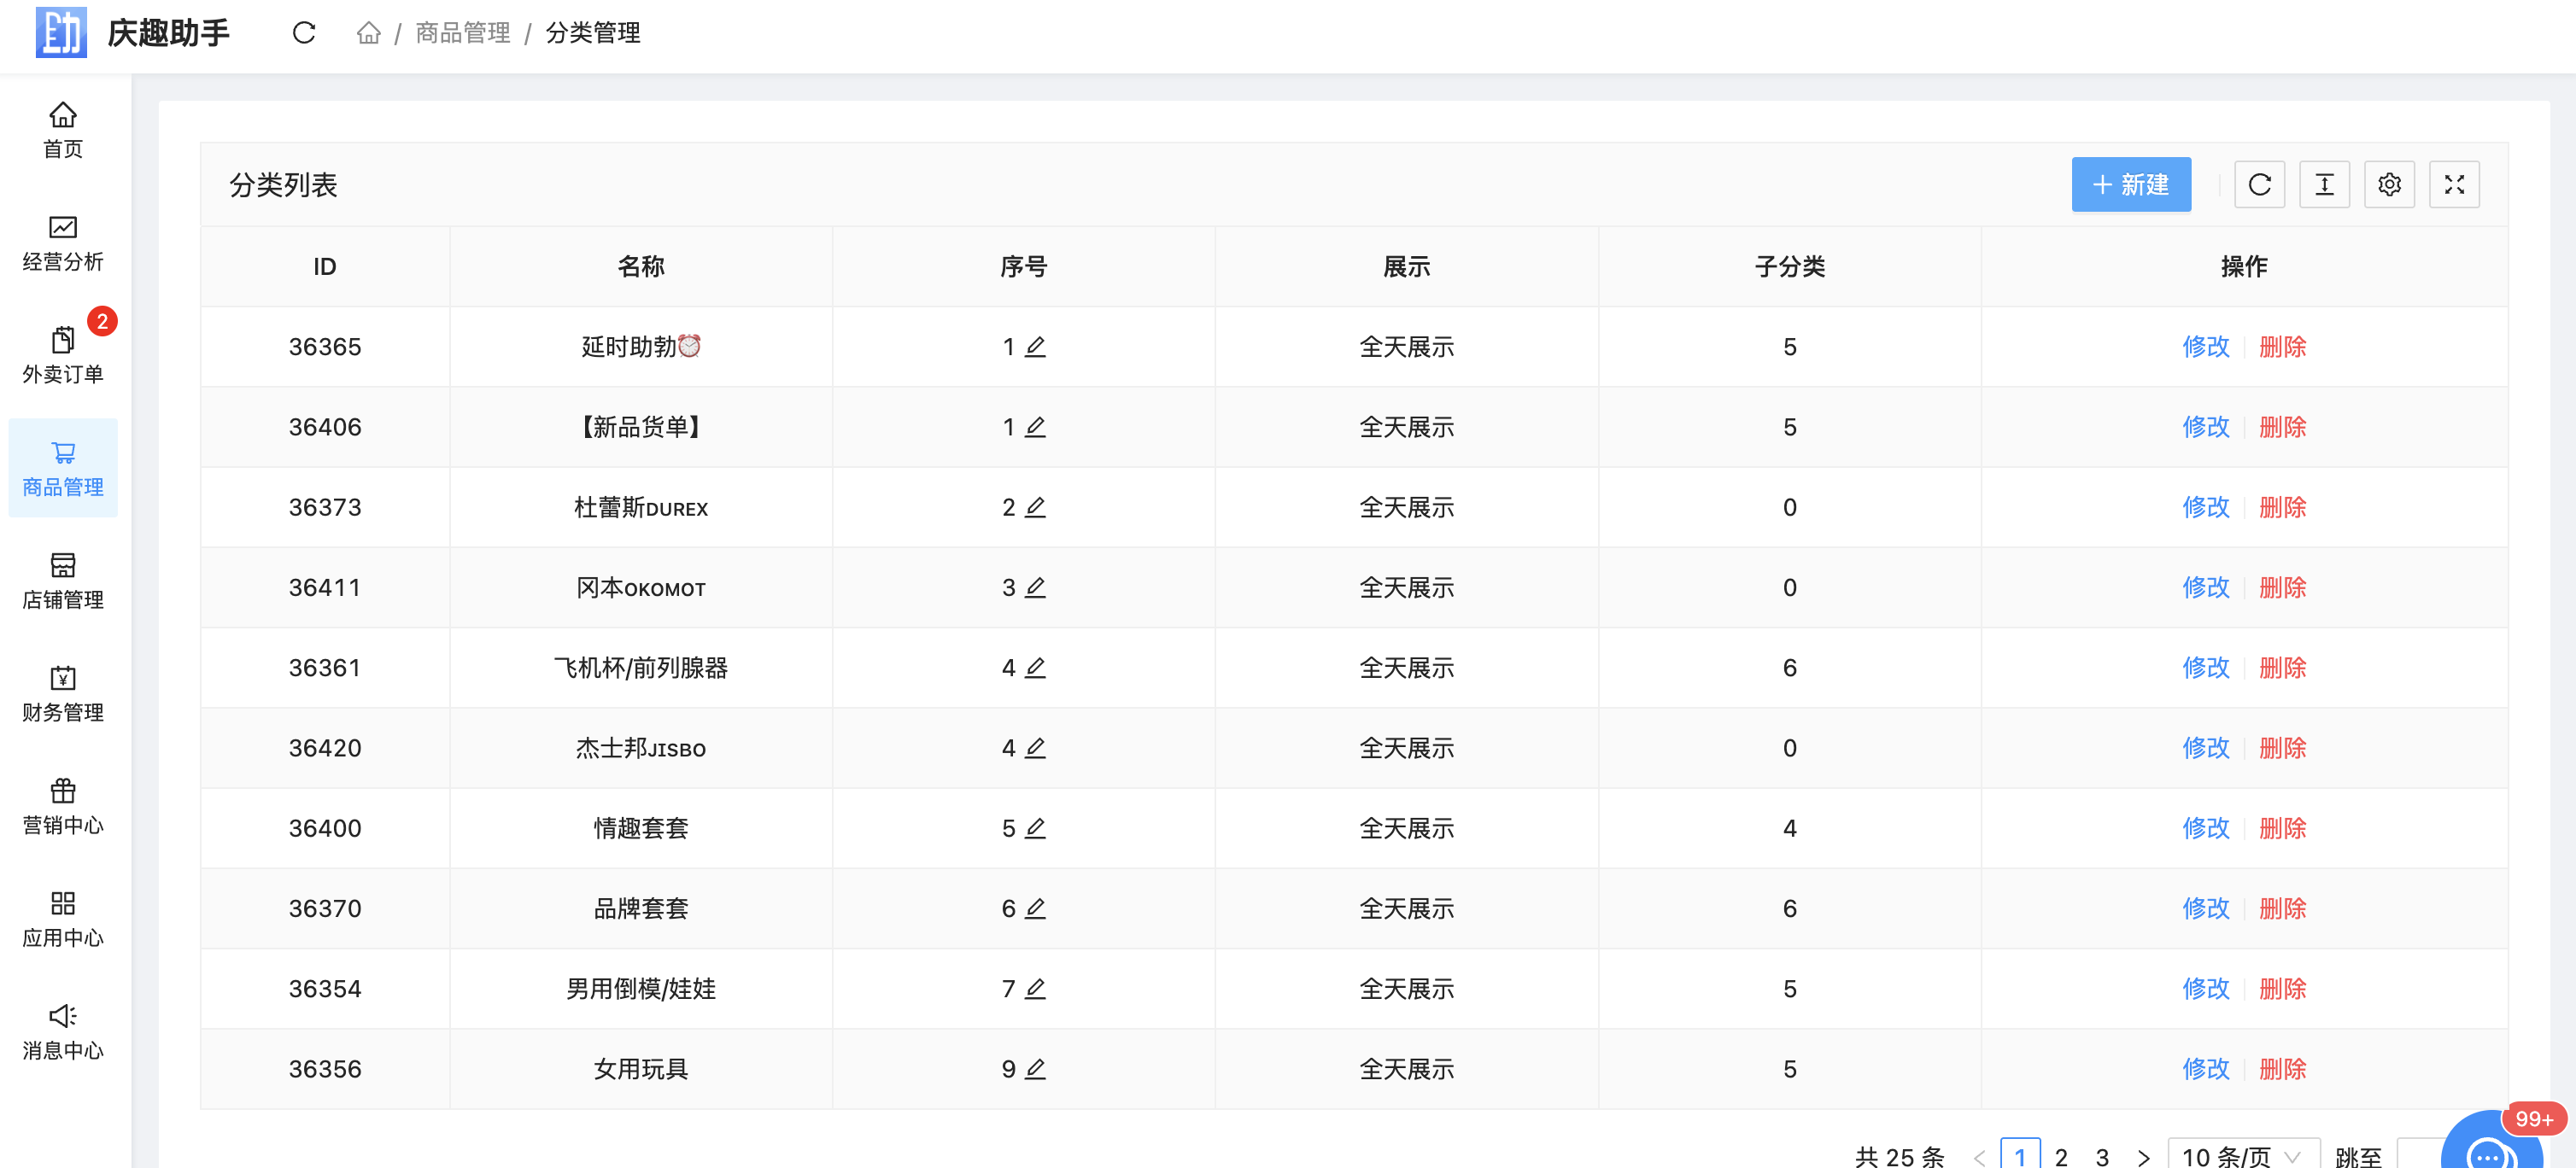Open table column settings gear
The height and width of the screenshot is (1168, 2576).
[2389, 184]
